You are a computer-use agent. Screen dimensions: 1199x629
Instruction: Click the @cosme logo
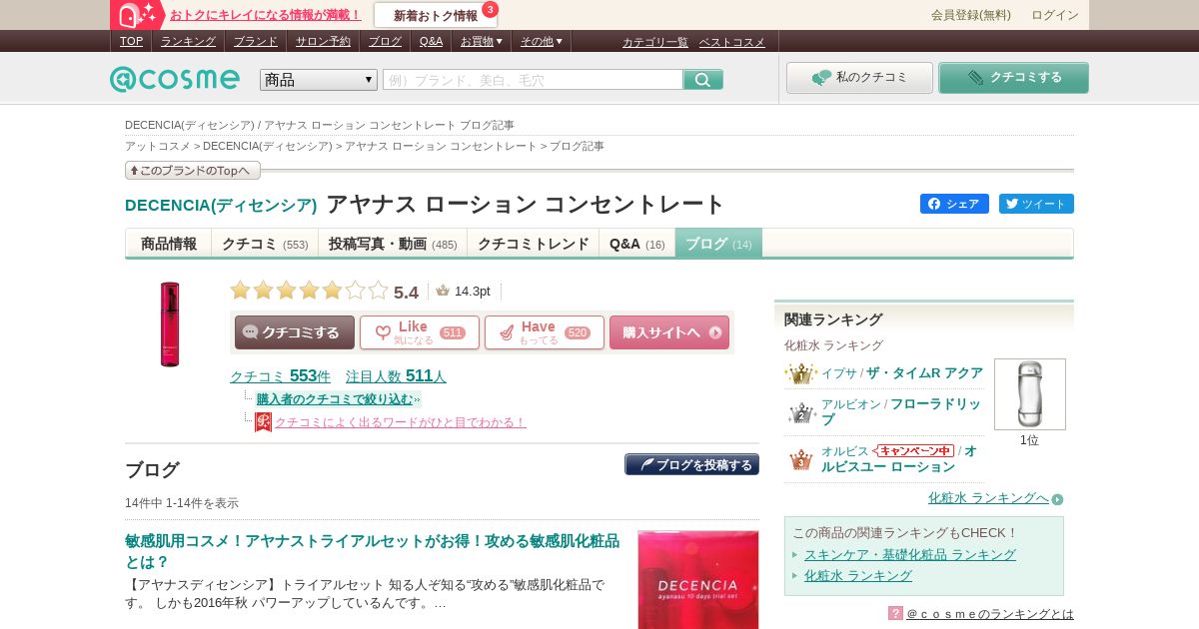tap(175, 79)
